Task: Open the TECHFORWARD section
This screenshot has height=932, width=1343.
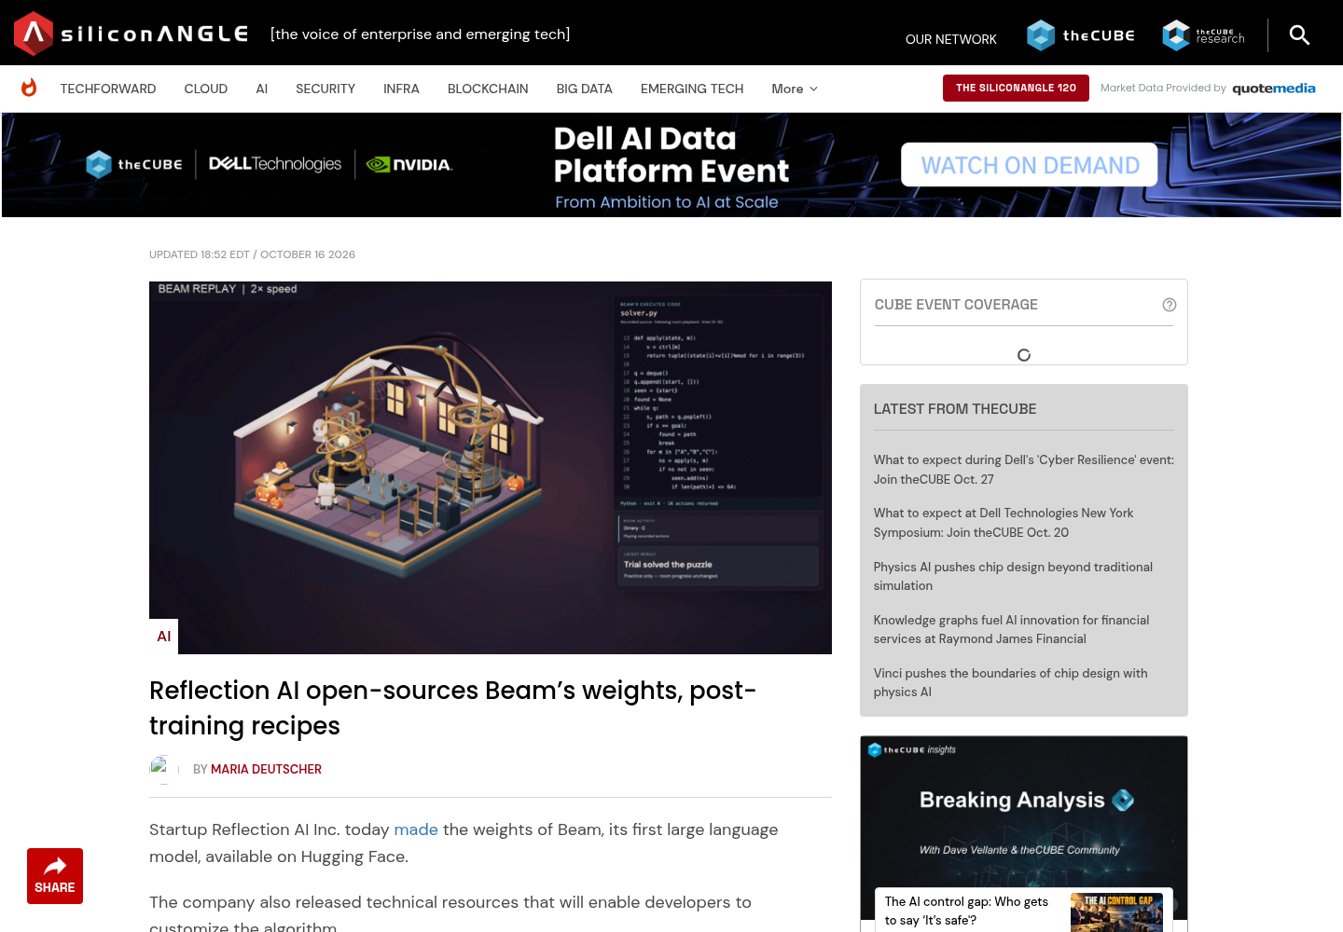Action: [x=108, y=89]
